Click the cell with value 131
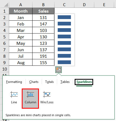The height and width of the screenshot is (121, 116). coord(43,17)
